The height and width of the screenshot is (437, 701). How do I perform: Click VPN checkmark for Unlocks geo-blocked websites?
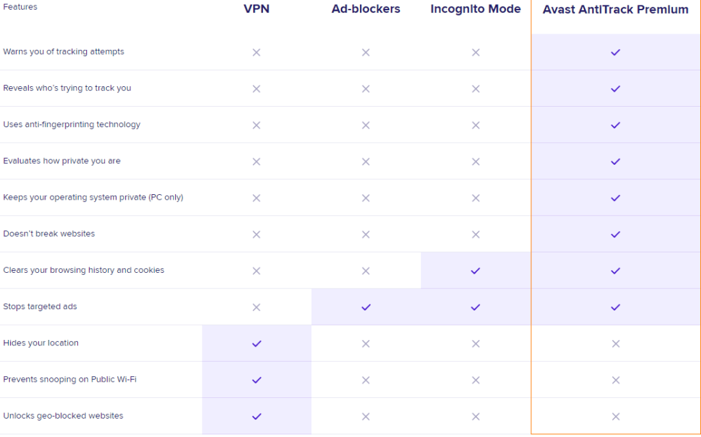tap(257, 416)
